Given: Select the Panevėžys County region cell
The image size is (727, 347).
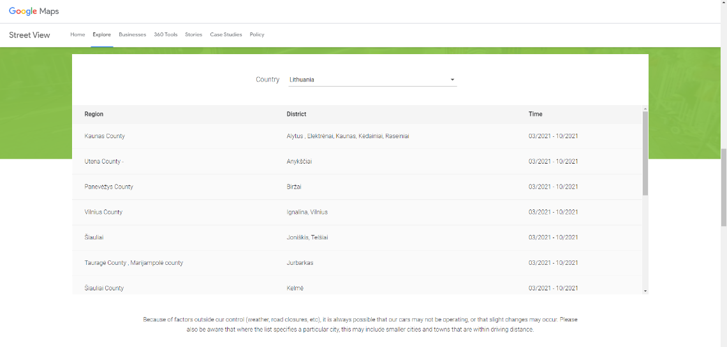Looking at the screenshot, I should pos(108,187).
